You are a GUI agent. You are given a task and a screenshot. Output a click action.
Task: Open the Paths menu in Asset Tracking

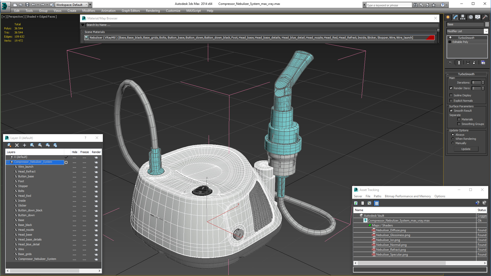click(377, 196)
